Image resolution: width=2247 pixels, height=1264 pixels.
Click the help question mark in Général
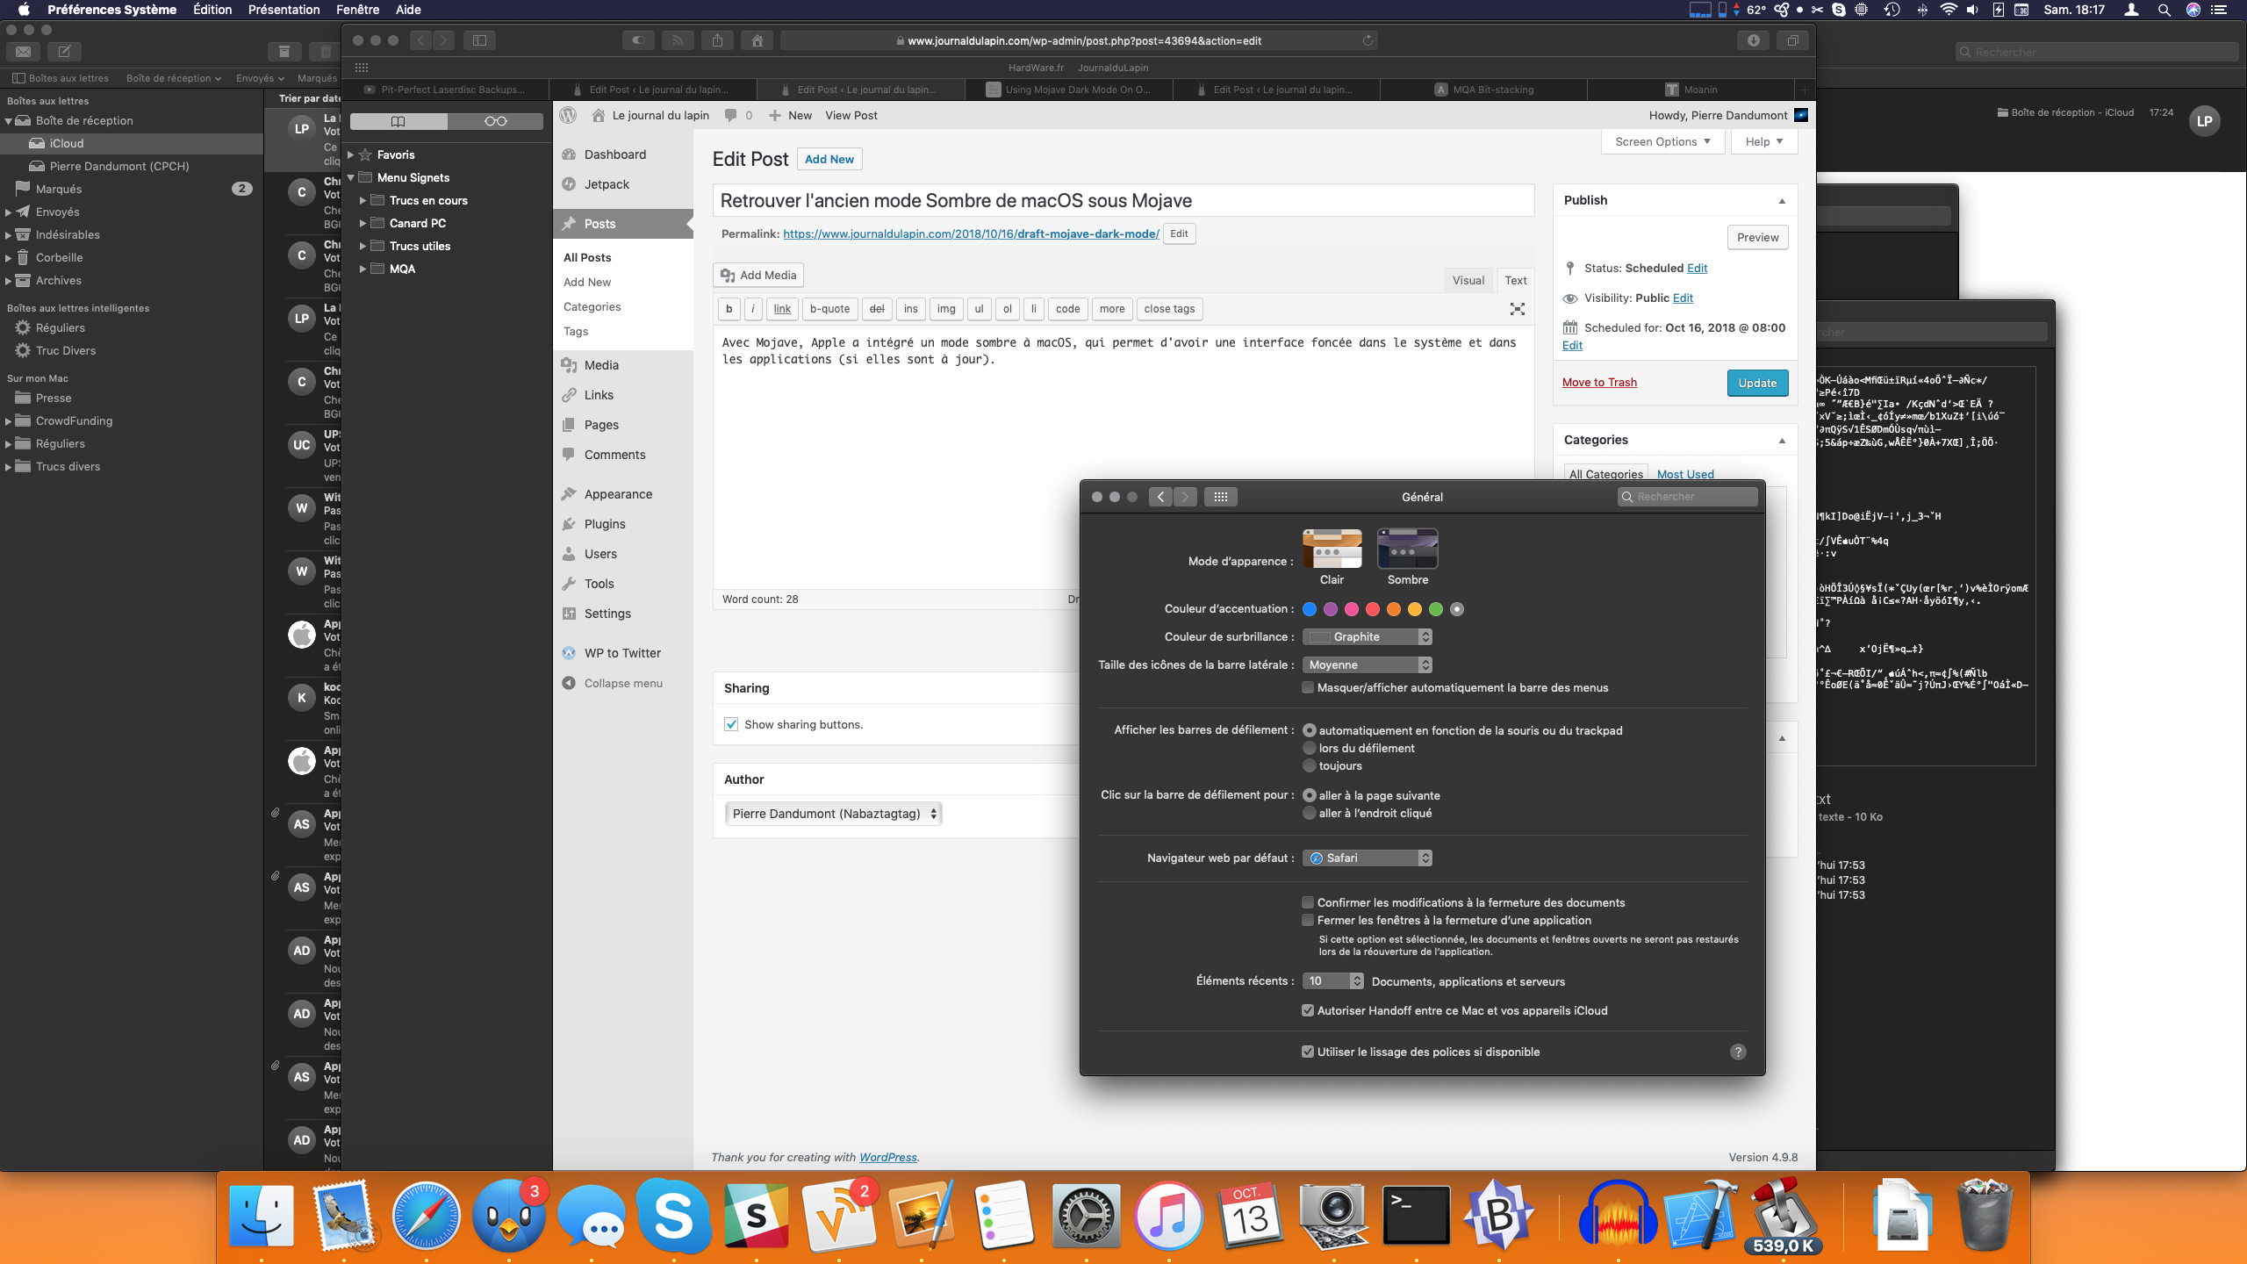click(x=1738, y=1052)
